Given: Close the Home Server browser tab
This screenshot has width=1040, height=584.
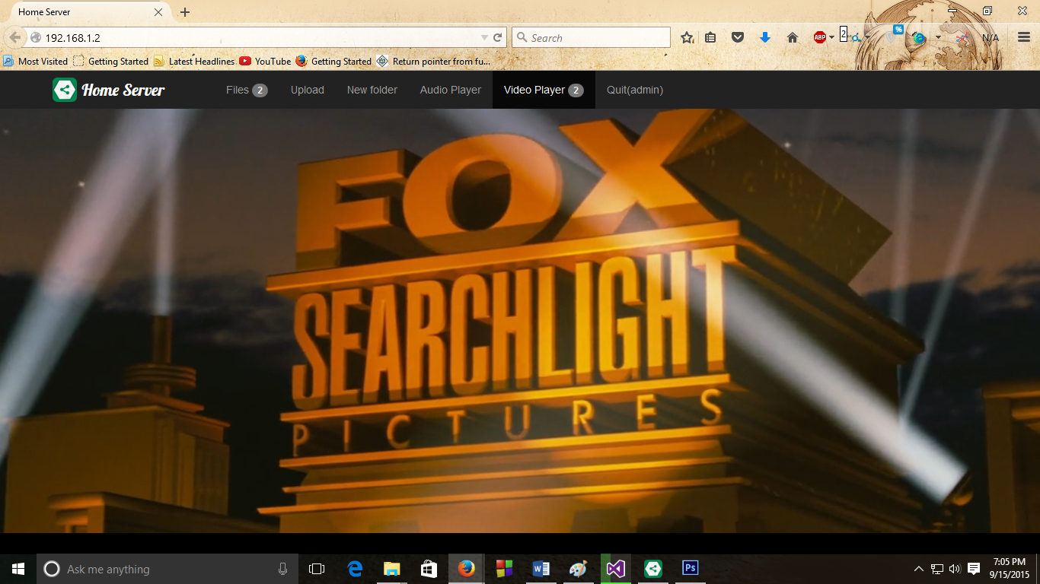Looking at the screenshot, I should click(x=158, y=12).
